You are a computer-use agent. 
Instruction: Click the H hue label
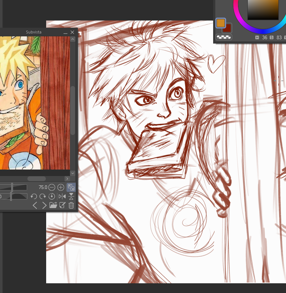click(x=257, y=37)
